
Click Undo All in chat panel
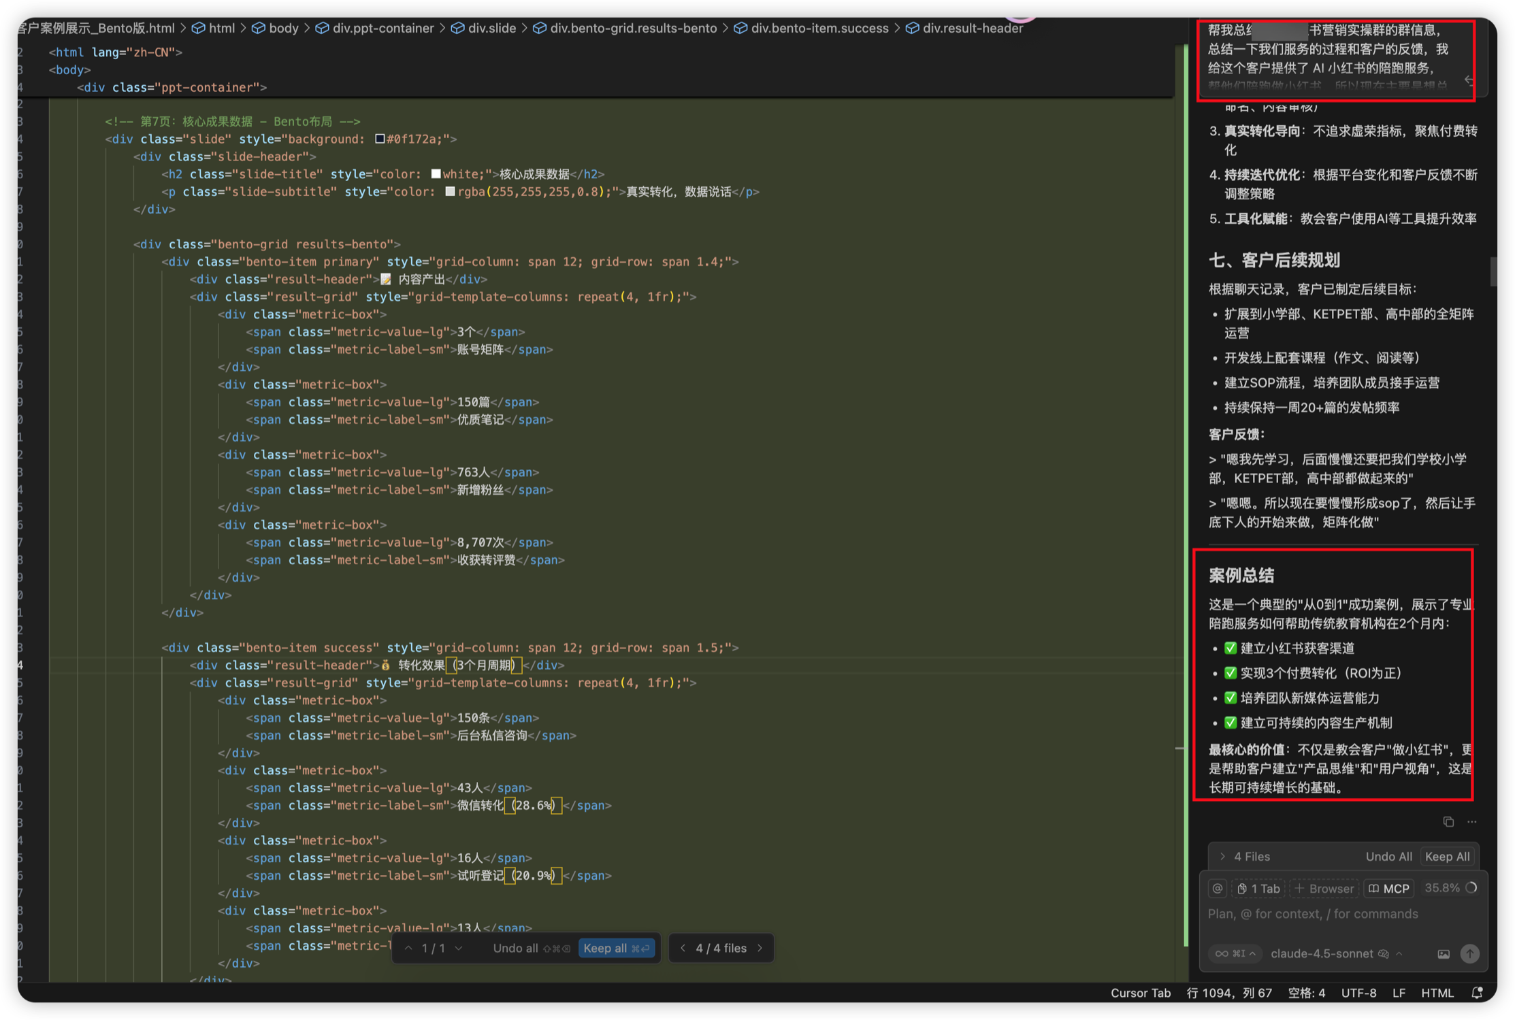[1388, 857]
